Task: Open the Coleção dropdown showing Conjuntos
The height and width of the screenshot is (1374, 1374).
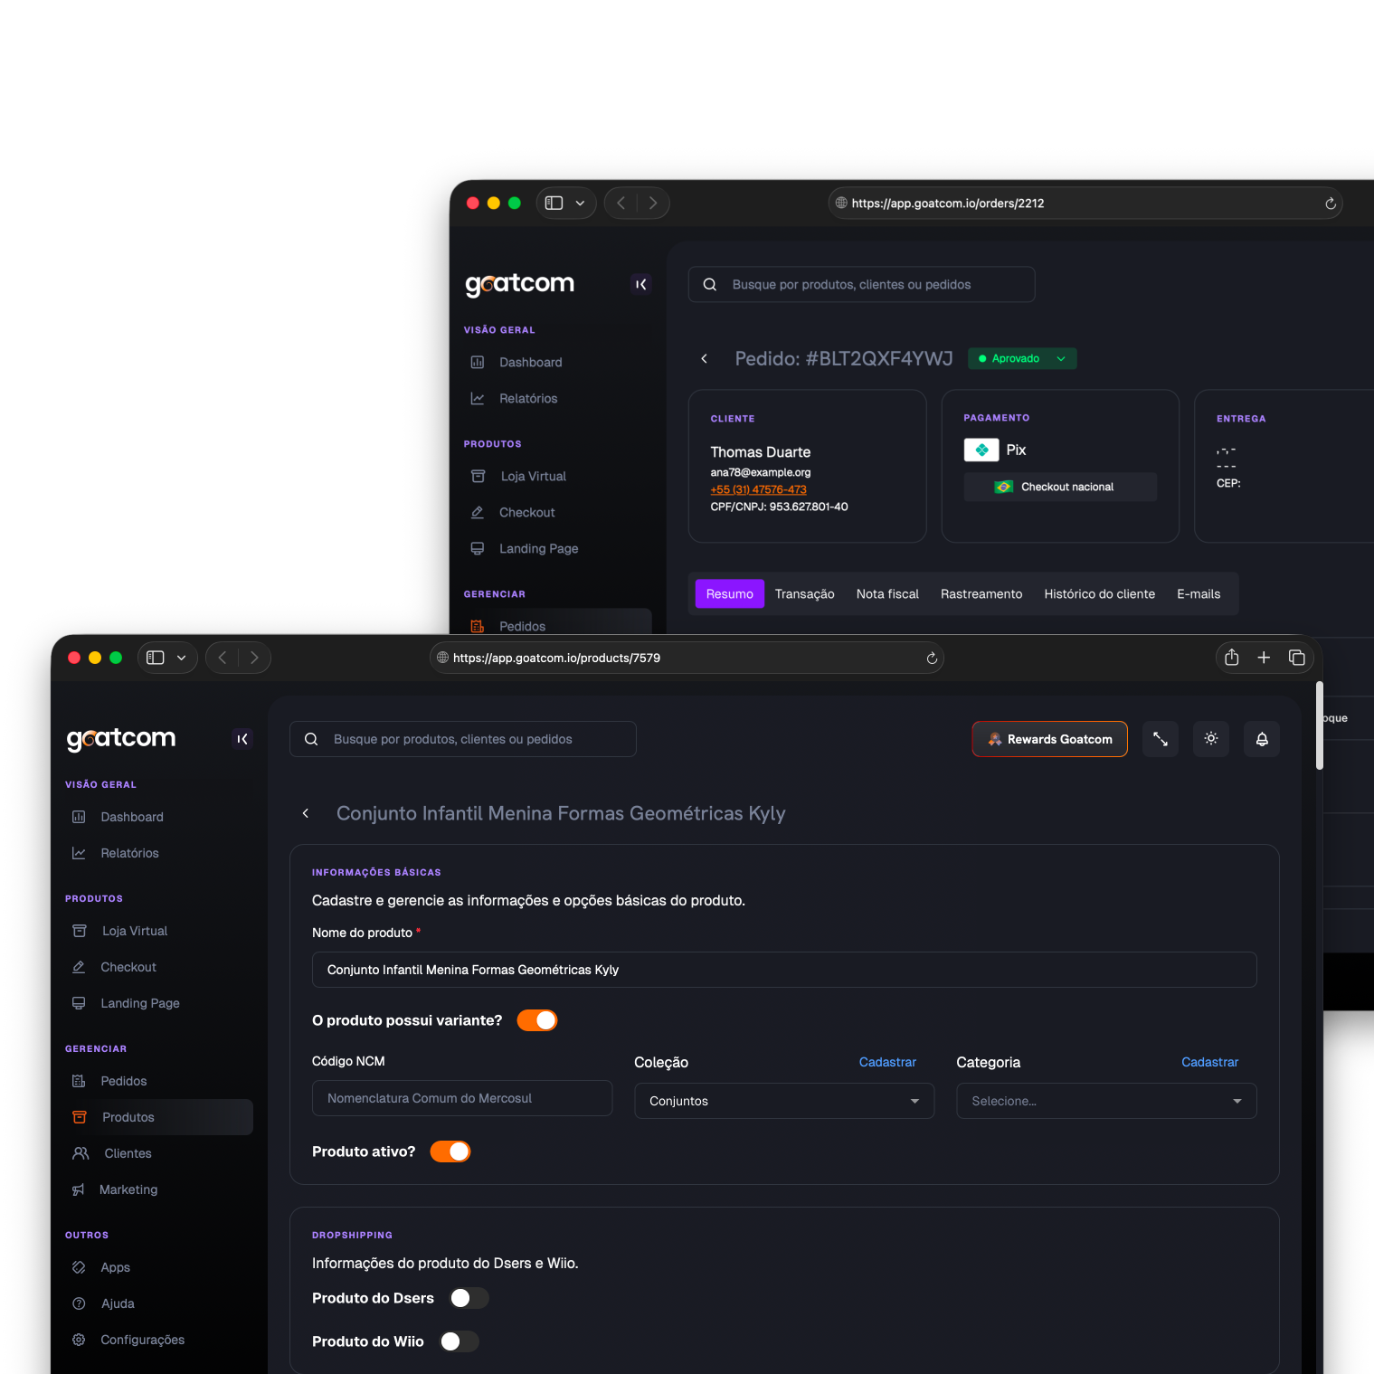Action: click(x=783, y=1101)
